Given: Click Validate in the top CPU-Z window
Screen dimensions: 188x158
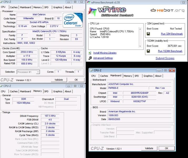Looking at the screenshot, I should 59,80.
